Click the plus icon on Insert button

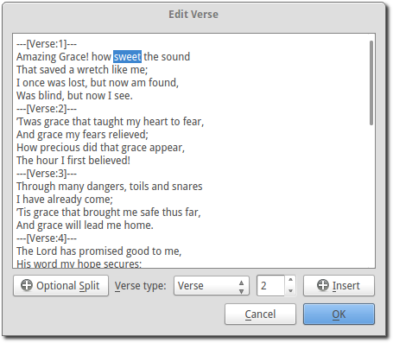[323, 285]
